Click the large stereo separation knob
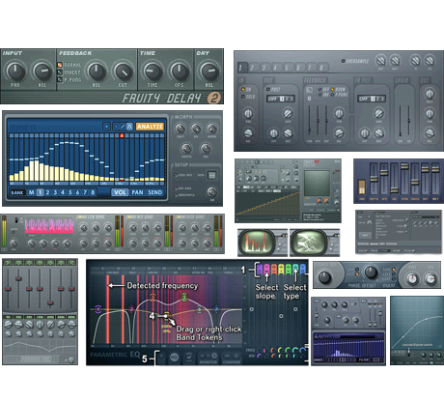 click(x=324, y=277)
